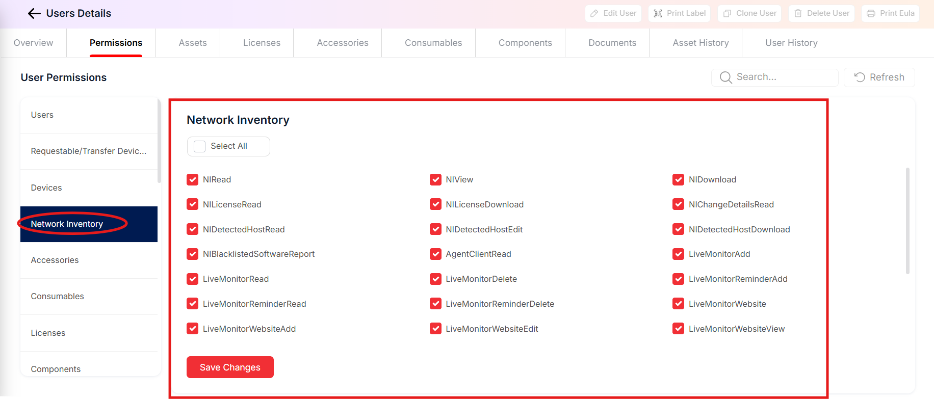
Task: Disable the AgentClientRead permission
Action: coord(435,254)
